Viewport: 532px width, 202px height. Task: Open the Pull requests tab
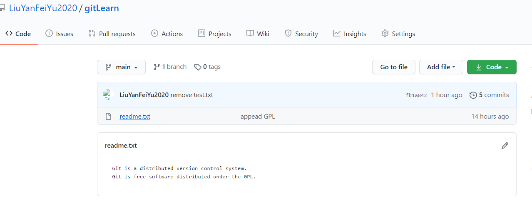click(112, 34)
